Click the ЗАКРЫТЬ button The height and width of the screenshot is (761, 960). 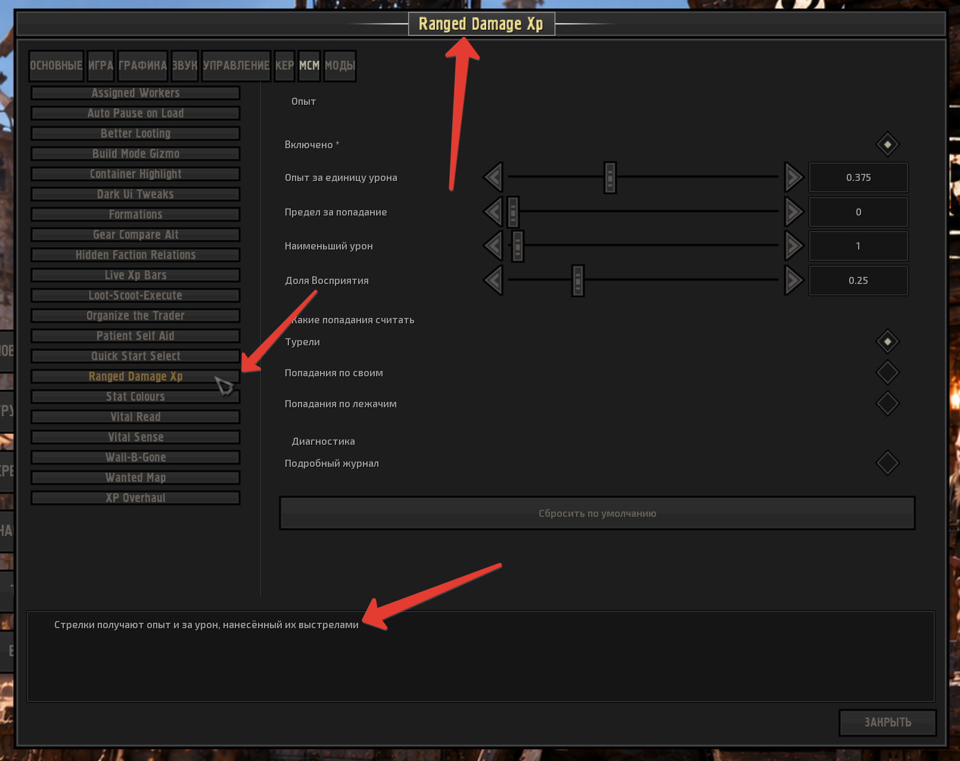tap(888, 722)
